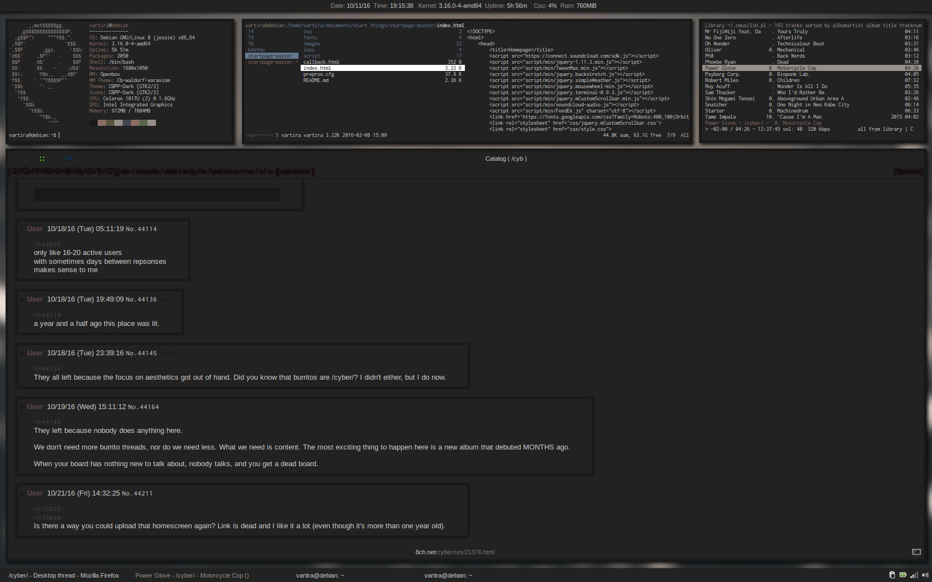
Task: Open the network signal tray icon
Action: tap(914, 575)
